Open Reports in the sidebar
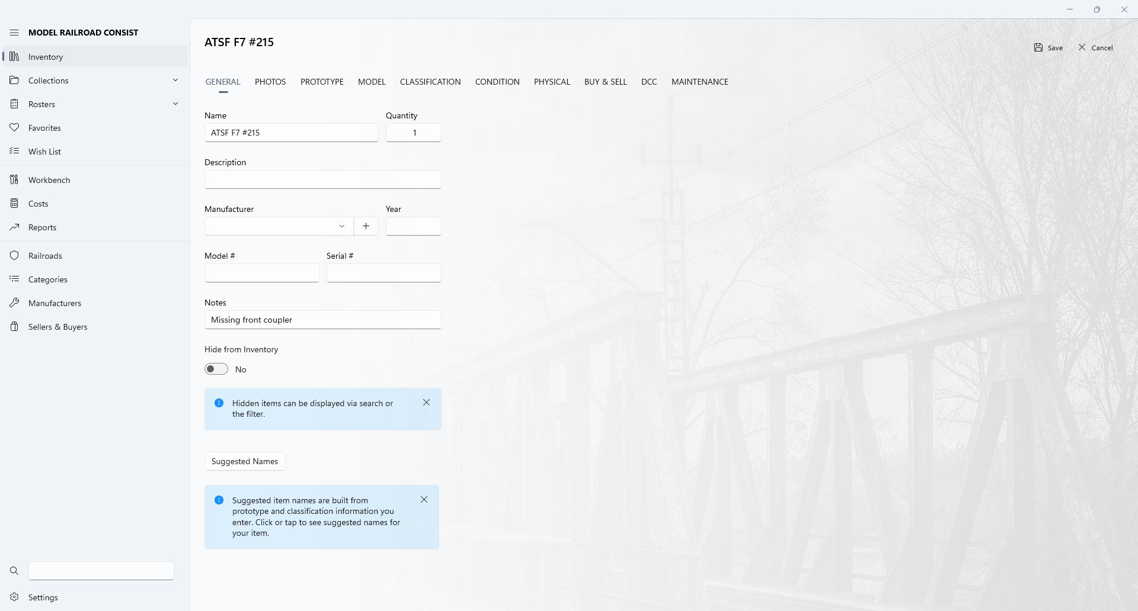 [x=95, y=227]
